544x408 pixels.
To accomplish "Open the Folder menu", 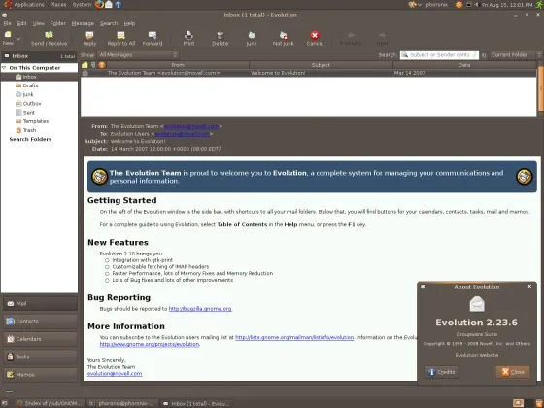I will (x=58, y=23).
